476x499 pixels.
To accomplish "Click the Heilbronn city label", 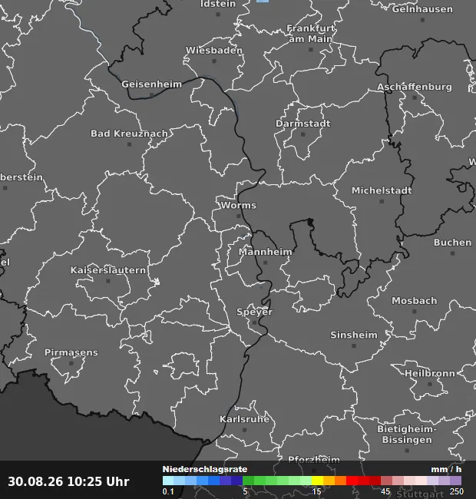I will point(430,373).
